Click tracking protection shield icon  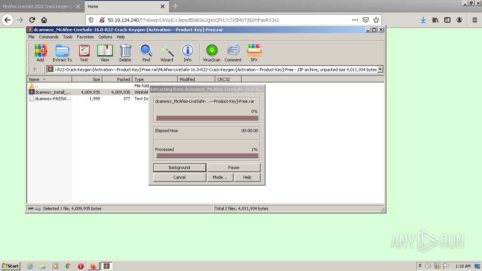(x=91, y=20)
